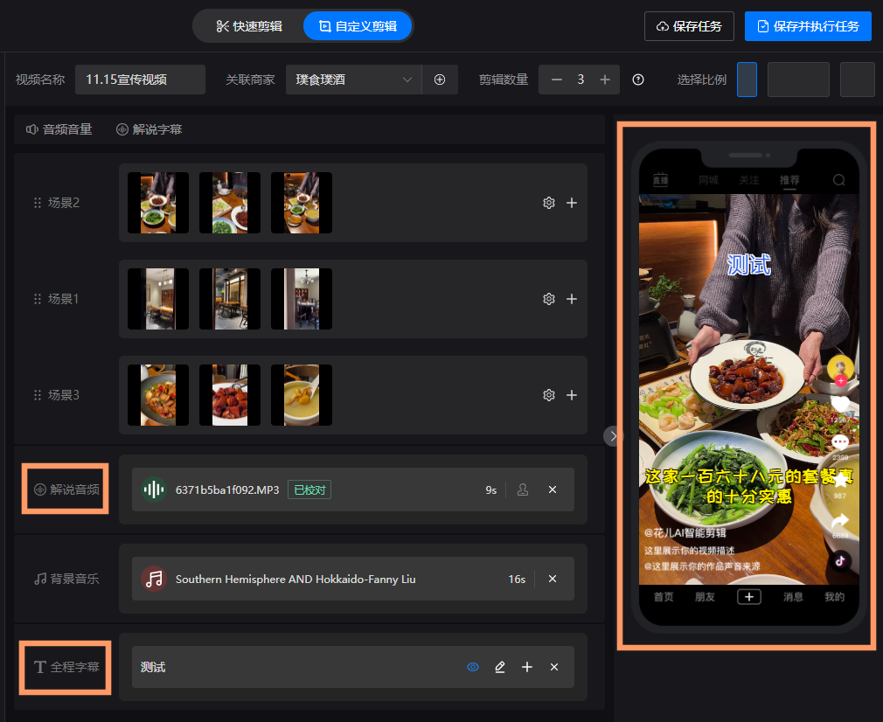Click the favorite star in preview
This screenshot has height=722, width=883.
click(x=840, y=481)
